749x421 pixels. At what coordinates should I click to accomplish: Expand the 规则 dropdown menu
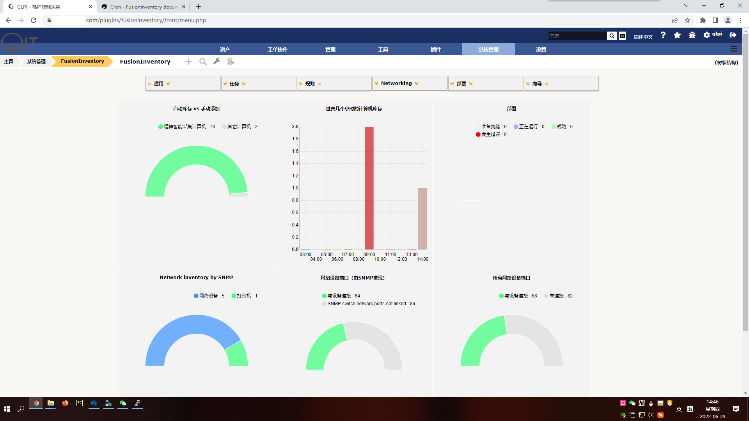tap(334, 83)
